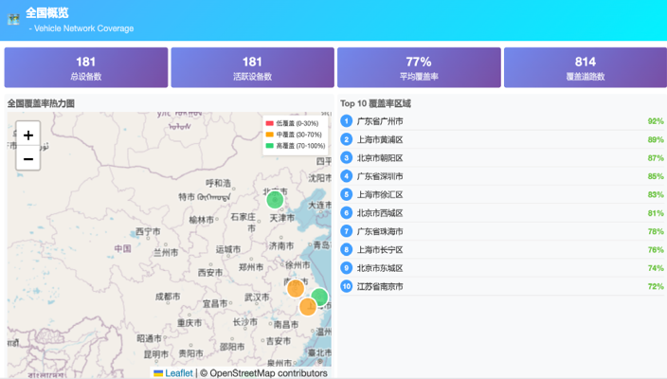Click the 成都市 label on map
The height and width of the screenshot is (379, 667).
tap(168, 297)
